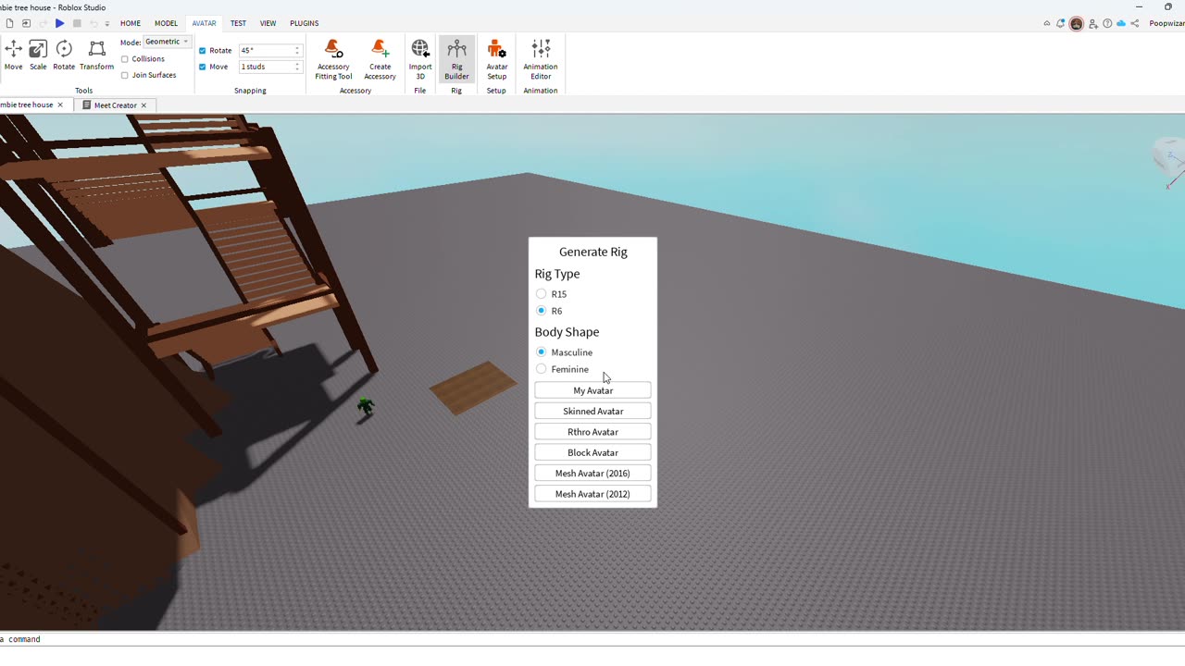Screen dimensions: 1185x666
Task: Close the Meet Creator tab
Action: (143, 105)
